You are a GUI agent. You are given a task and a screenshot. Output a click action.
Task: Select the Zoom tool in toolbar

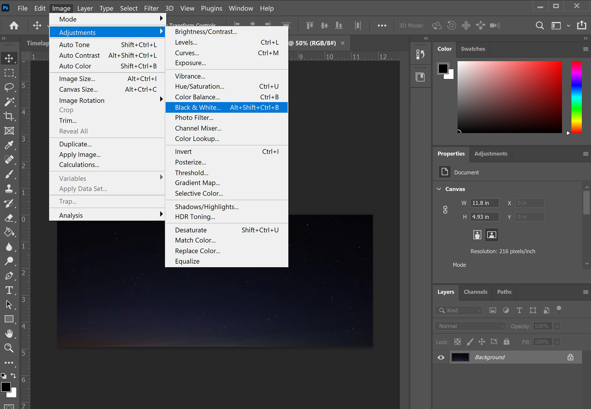[x=9, y=348]
